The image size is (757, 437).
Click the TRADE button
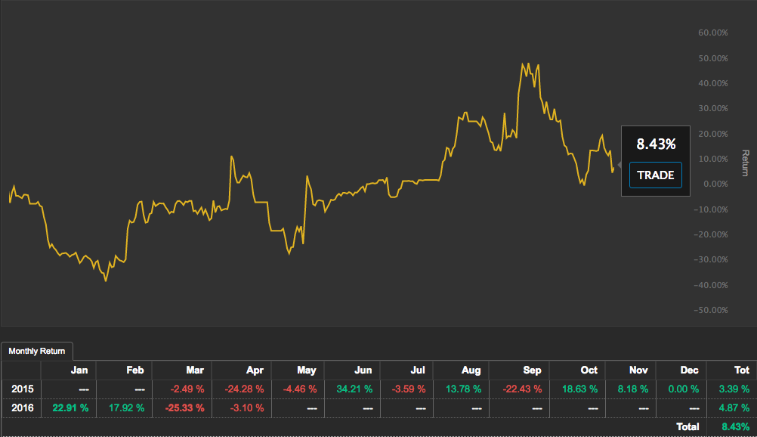pos(656,175)
